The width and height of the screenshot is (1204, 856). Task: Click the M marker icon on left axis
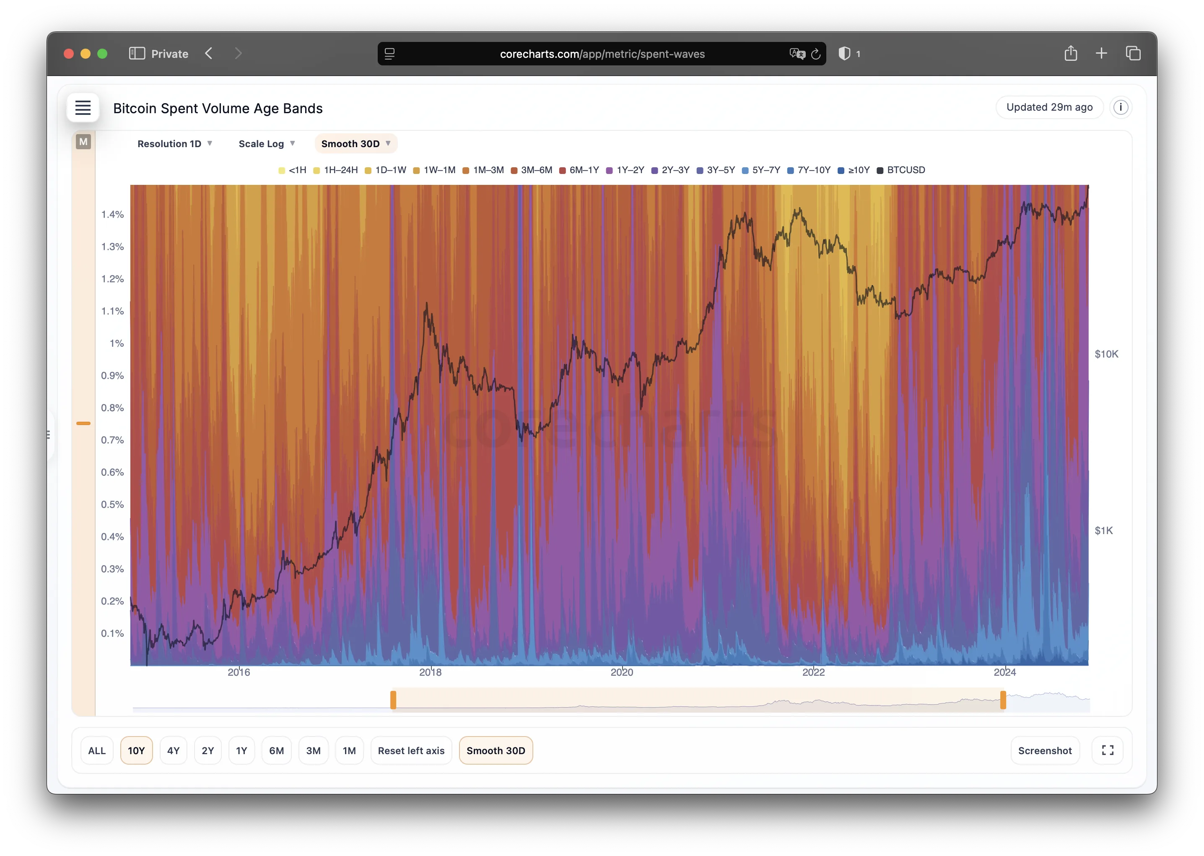[x=83, y=142]
